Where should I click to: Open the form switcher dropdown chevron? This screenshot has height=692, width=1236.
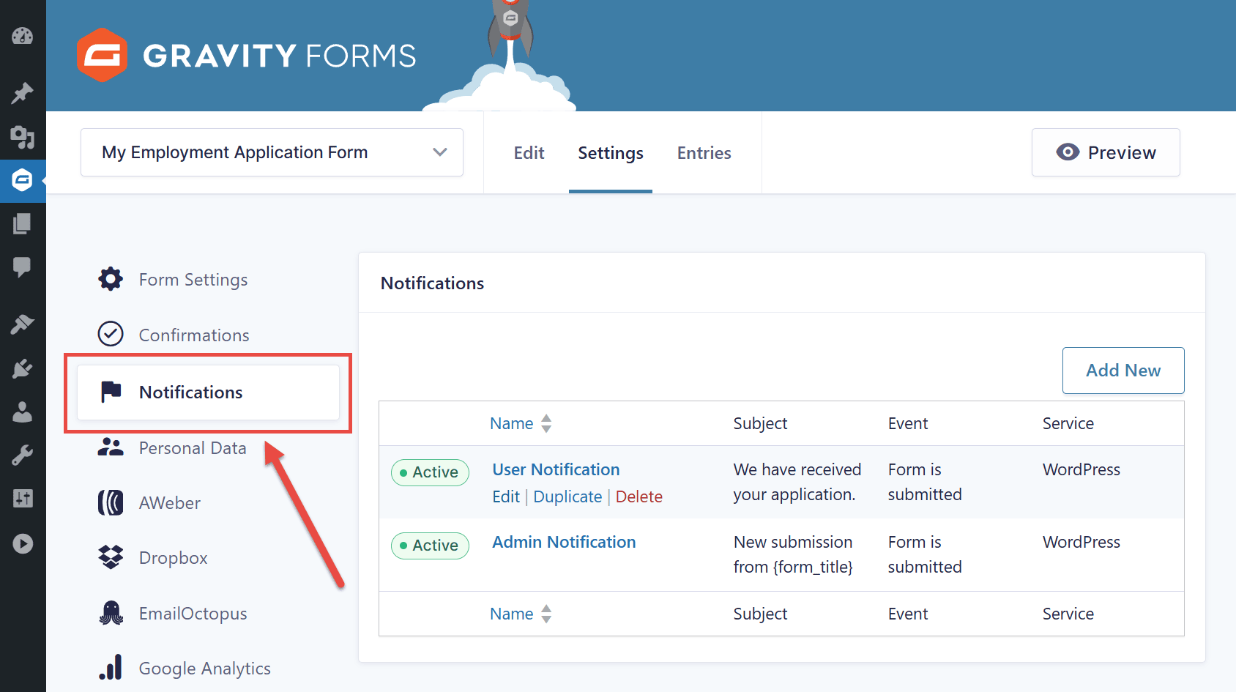point(440,152)
